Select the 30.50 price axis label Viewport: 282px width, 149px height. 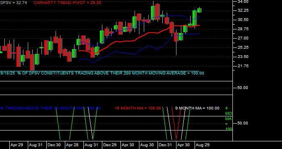click(x=243, y=20)
